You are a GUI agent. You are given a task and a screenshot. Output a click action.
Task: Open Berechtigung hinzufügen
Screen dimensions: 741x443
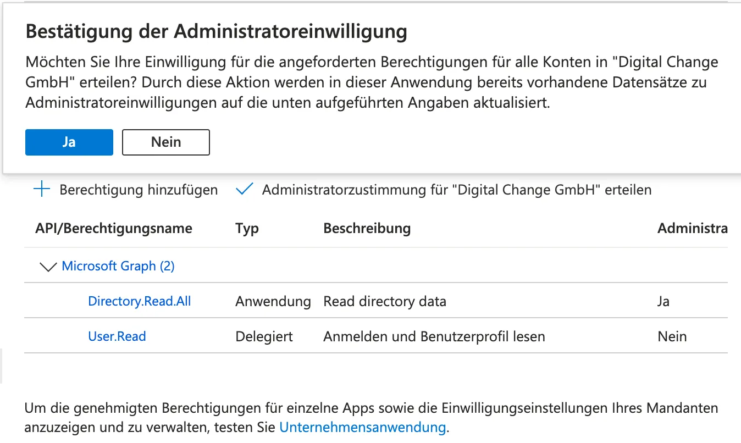click(x=139, y=190)
